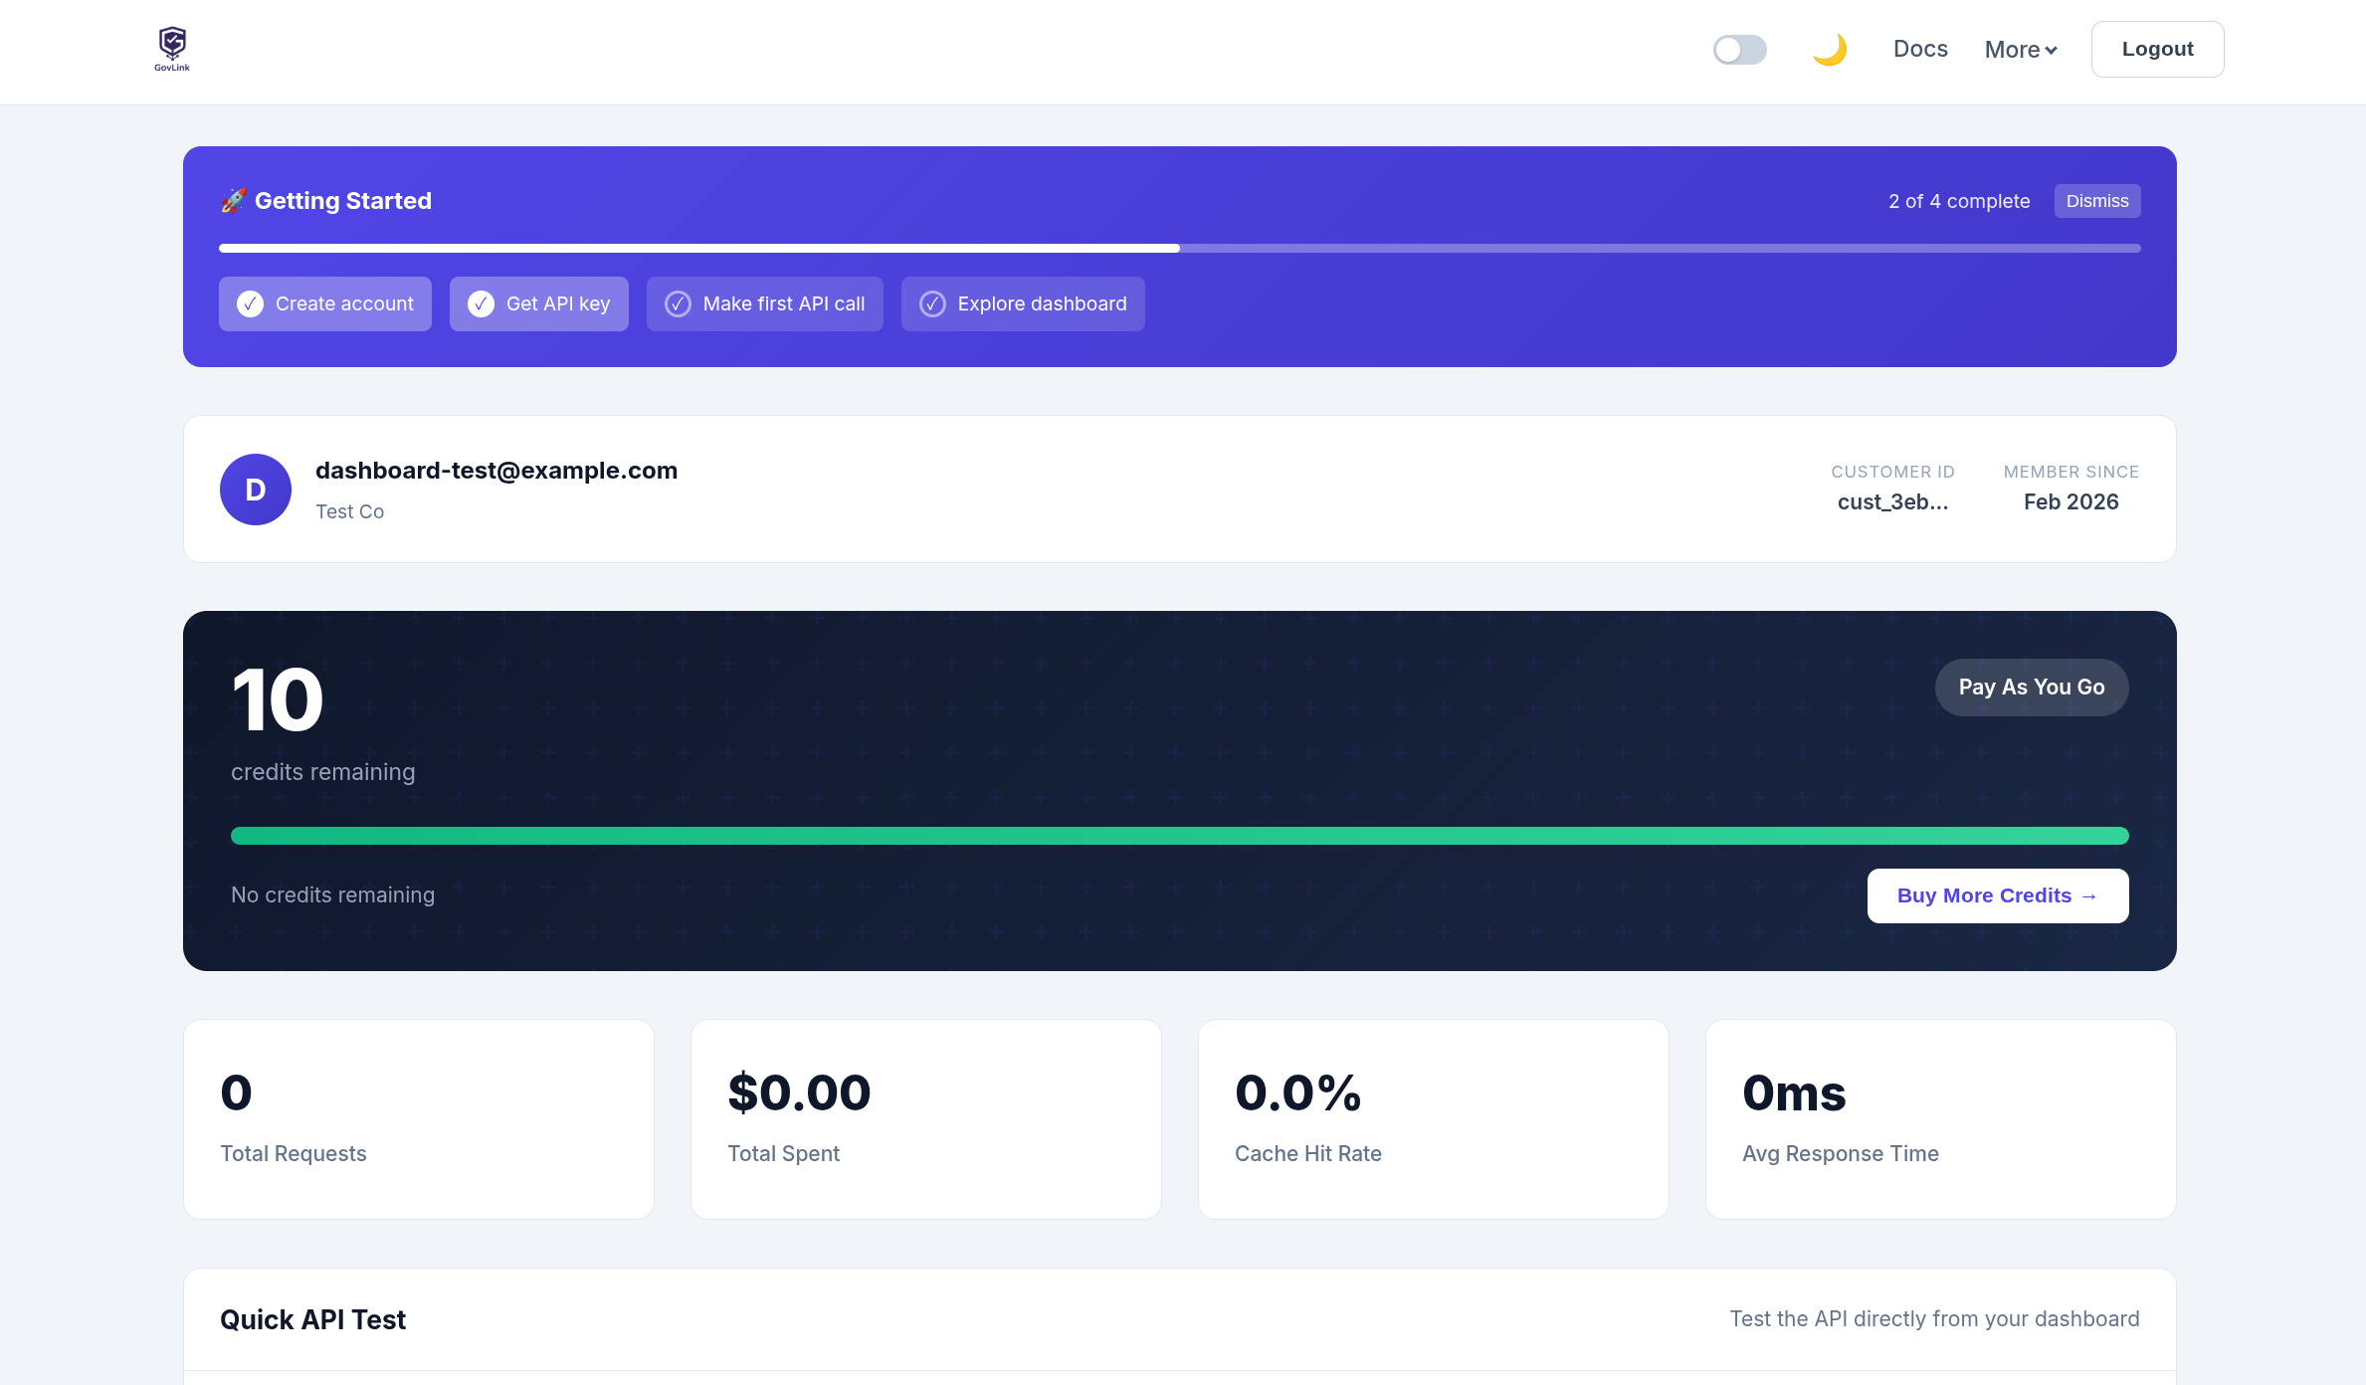Click the chevron next to More

[x=2052, y=51]
